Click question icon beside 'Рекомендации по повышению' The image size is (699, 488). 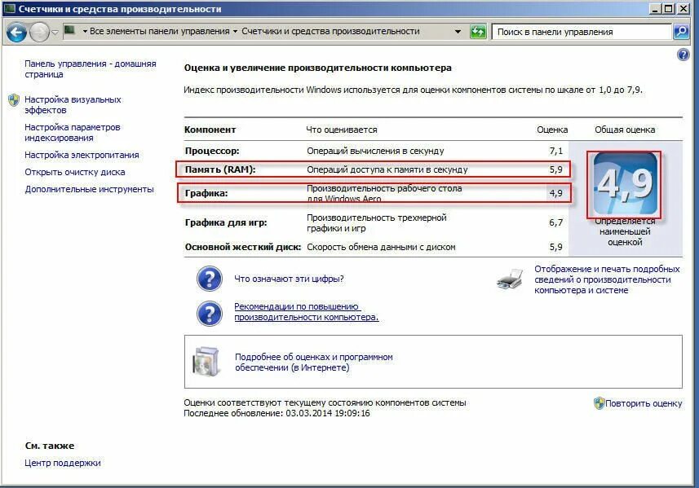[210, 314]
